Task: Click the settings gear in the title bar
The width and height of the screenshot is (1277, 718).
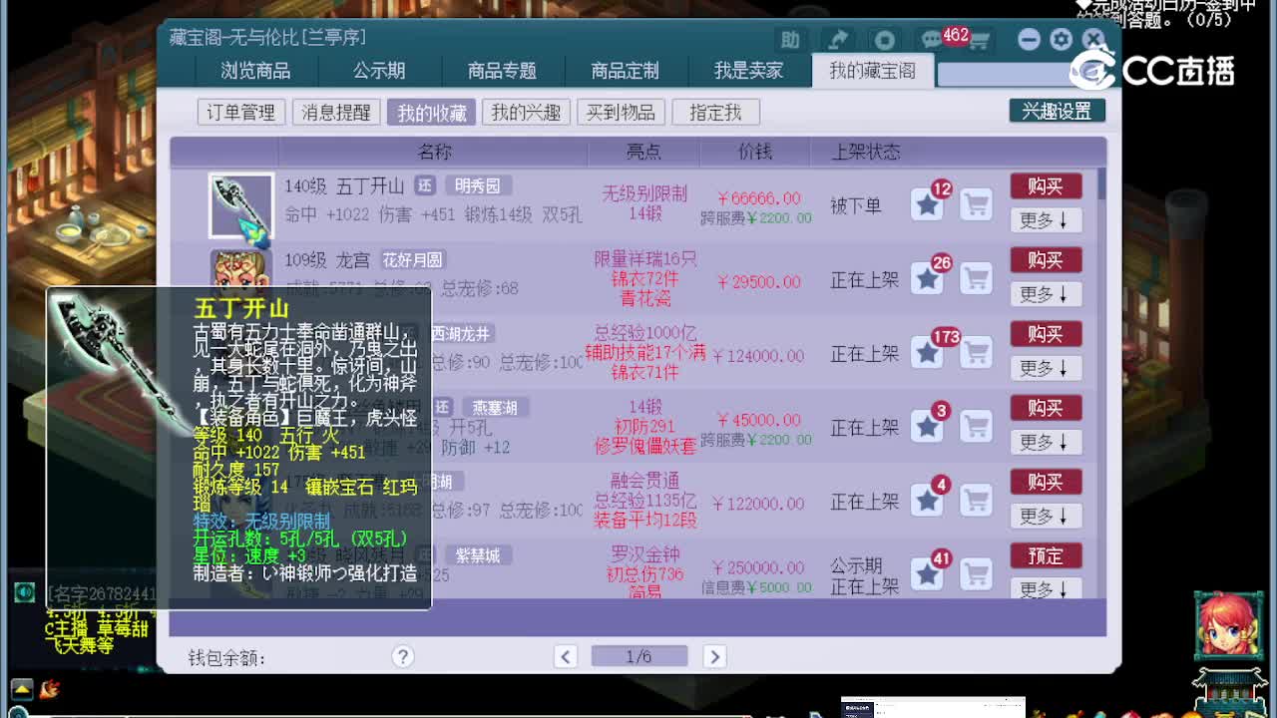Action: point(1061,38)
